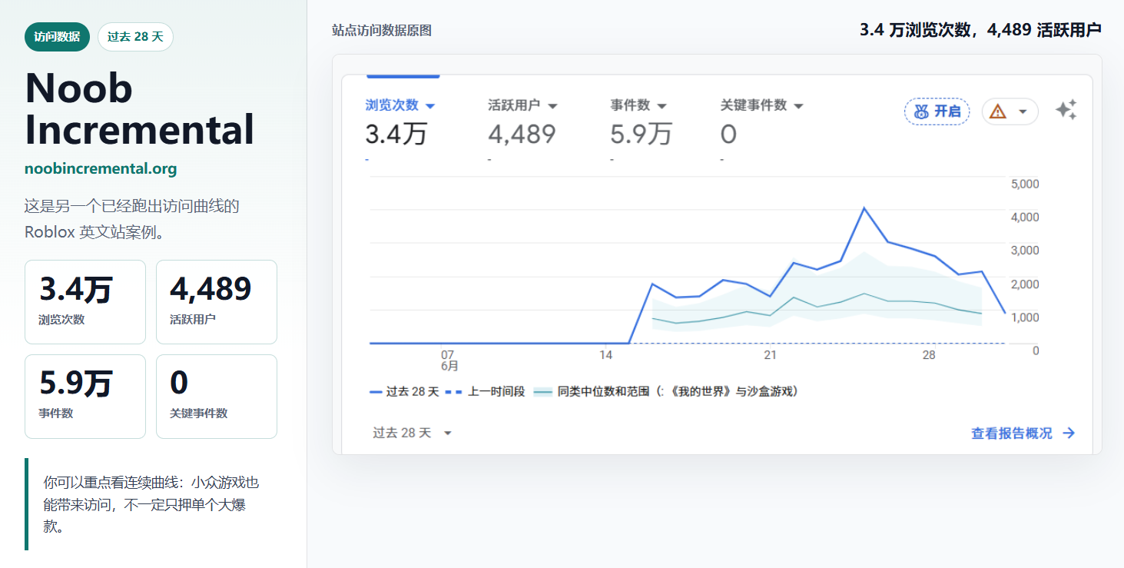
Task: Click the 3.4万 value in the chart panel
Action: pos(396,135)
